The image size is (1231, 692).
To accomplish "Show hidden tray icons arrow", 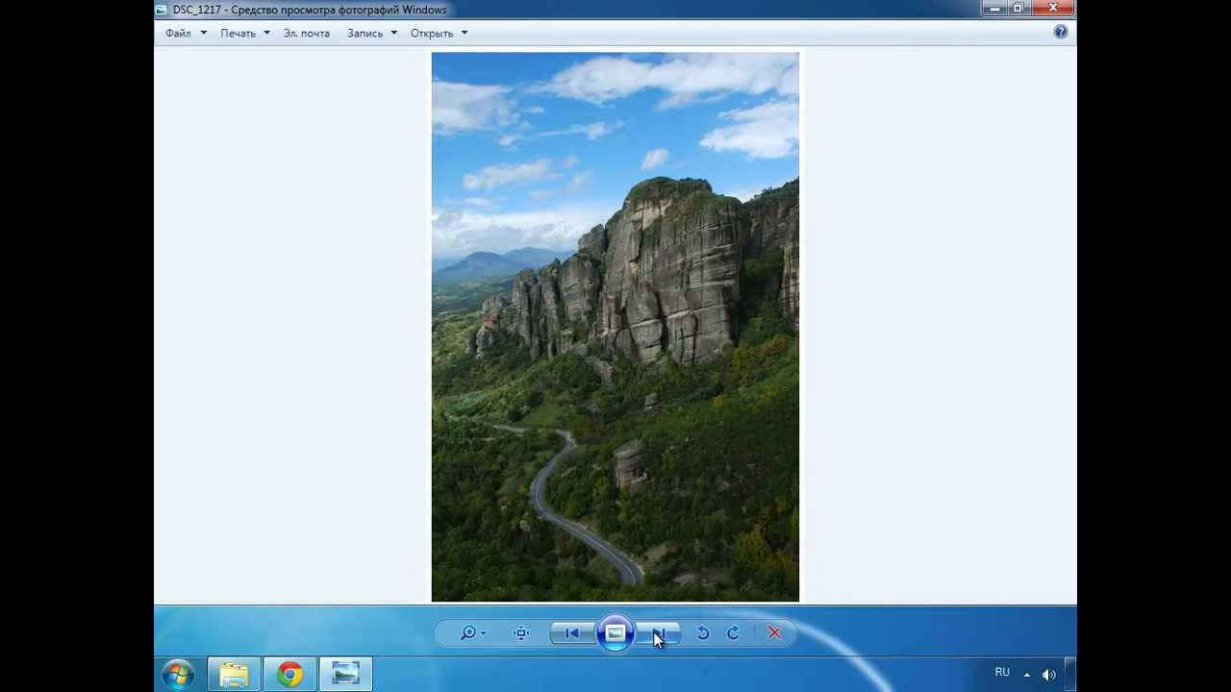I will [1027, 675].
